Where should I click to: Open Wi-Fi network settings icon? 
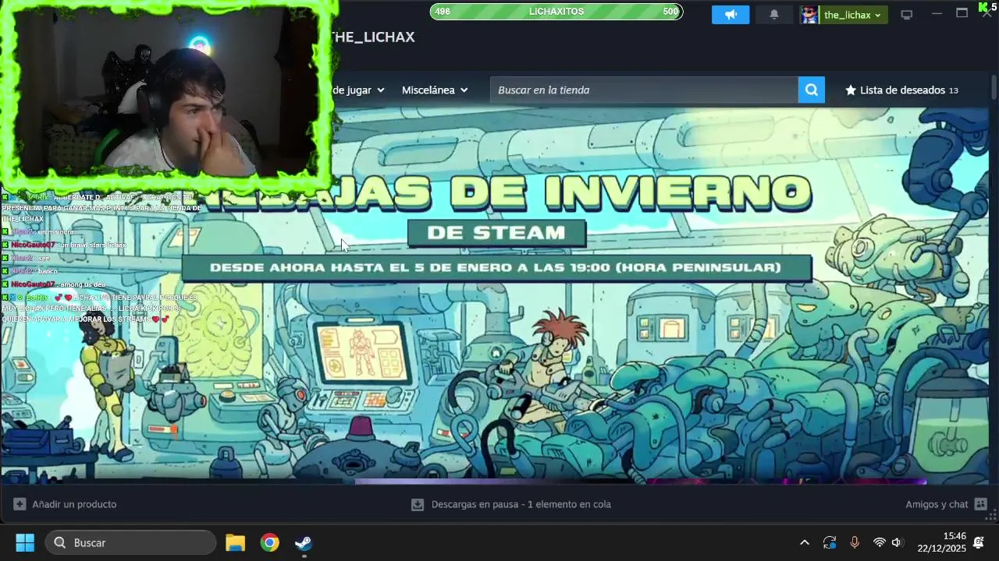click(880, 542)
